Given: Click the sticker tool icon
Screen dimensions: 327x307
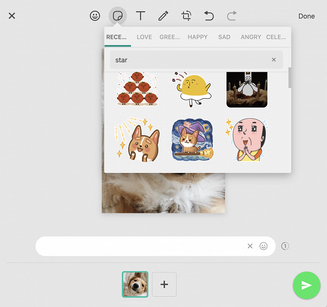Looking at the screenshot, I should (x=118, y=16).
